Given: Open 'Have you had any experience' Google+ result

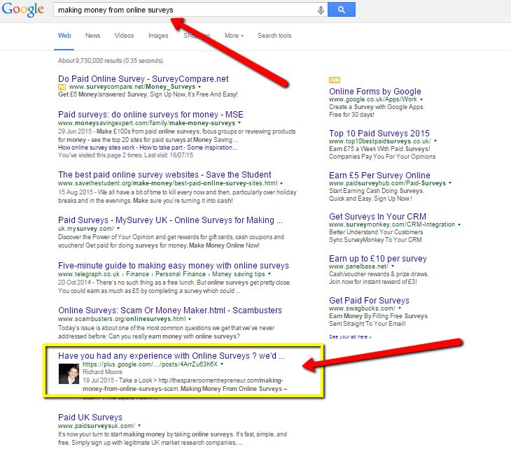Looking at the screenshot, I should pyautogui.click(x=171, y=356).
